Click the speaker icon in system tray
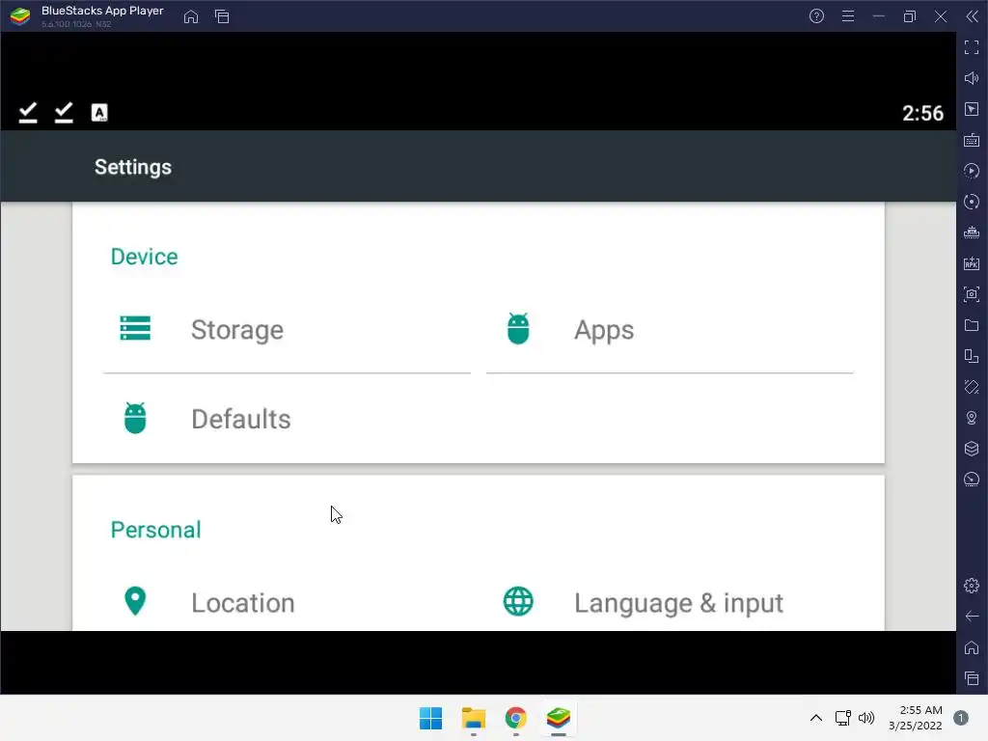 coord(866,718)
